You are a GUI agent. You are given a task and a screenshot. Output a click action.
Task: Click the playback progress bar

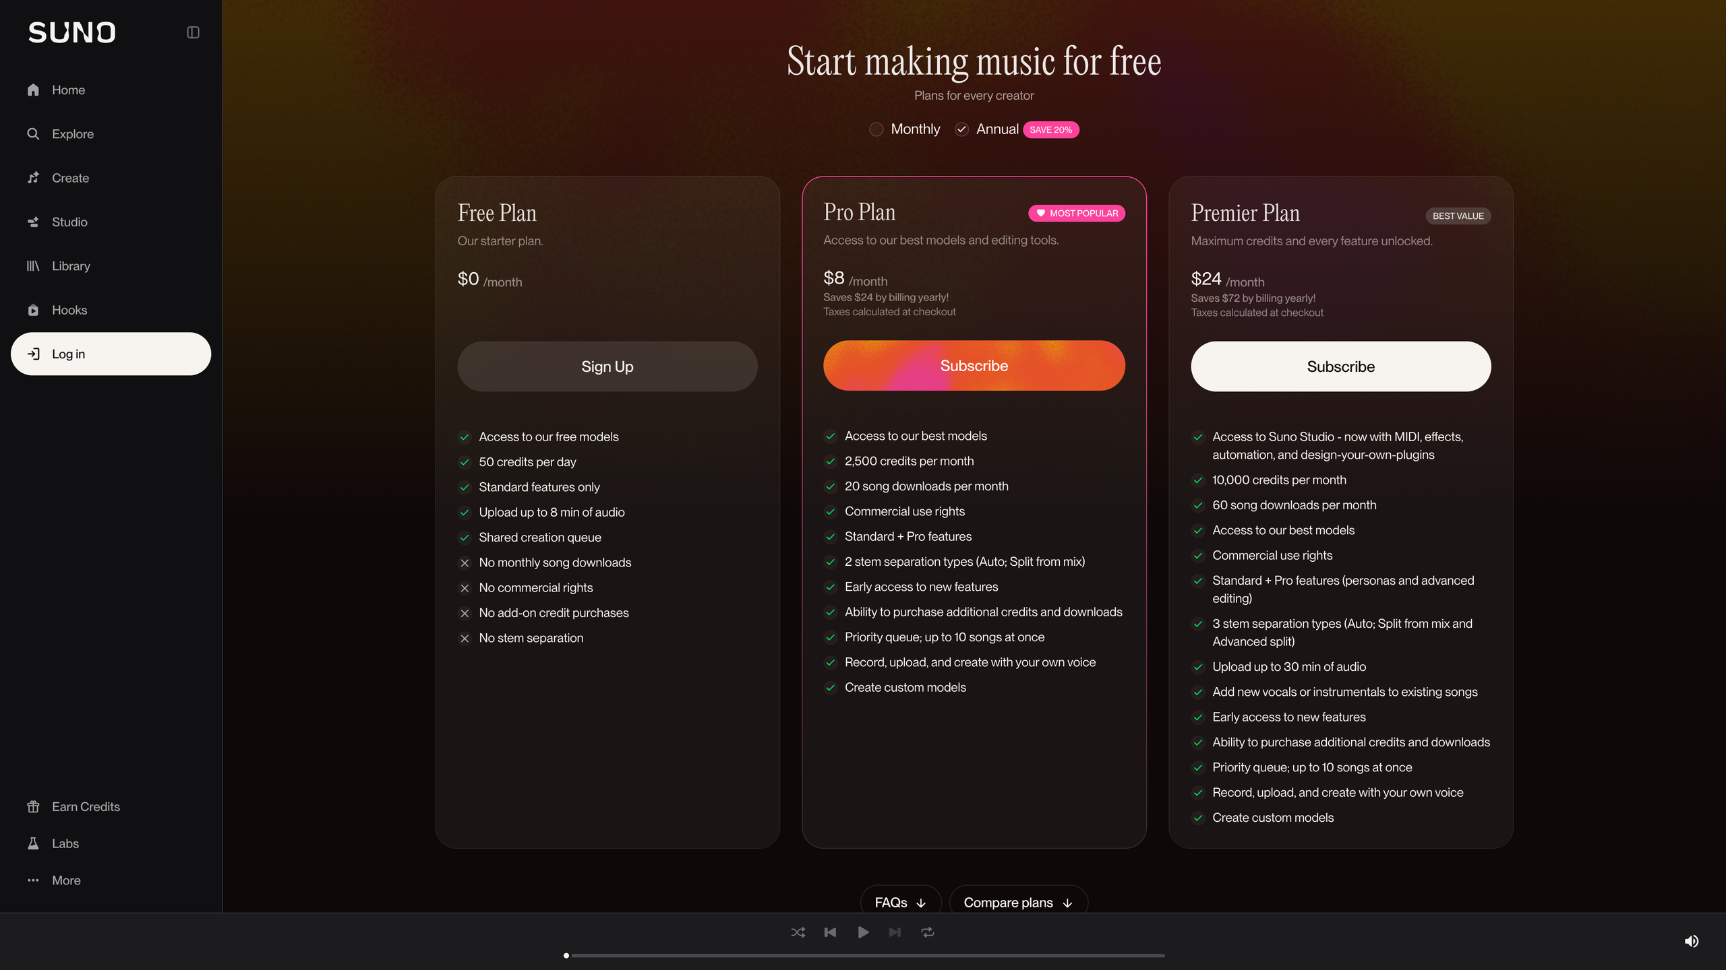coord(866,955)
